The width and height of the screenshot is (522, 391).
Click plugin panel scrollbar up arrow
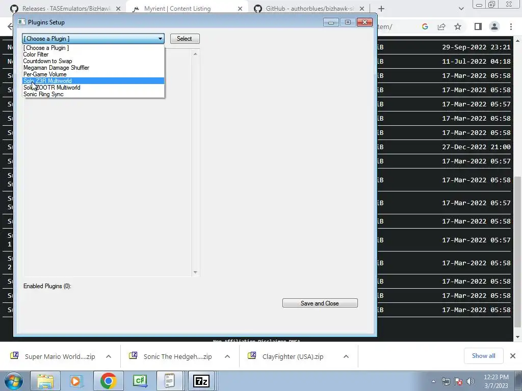click(x=195, y=54)
